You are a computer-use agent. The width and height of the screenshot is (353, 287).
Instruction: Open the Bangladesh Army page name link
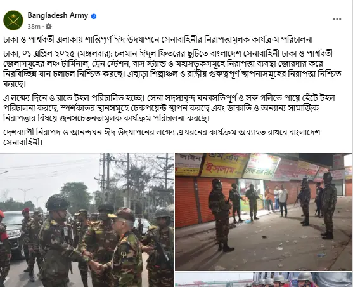pyautogui.click(x=58, y=15)
